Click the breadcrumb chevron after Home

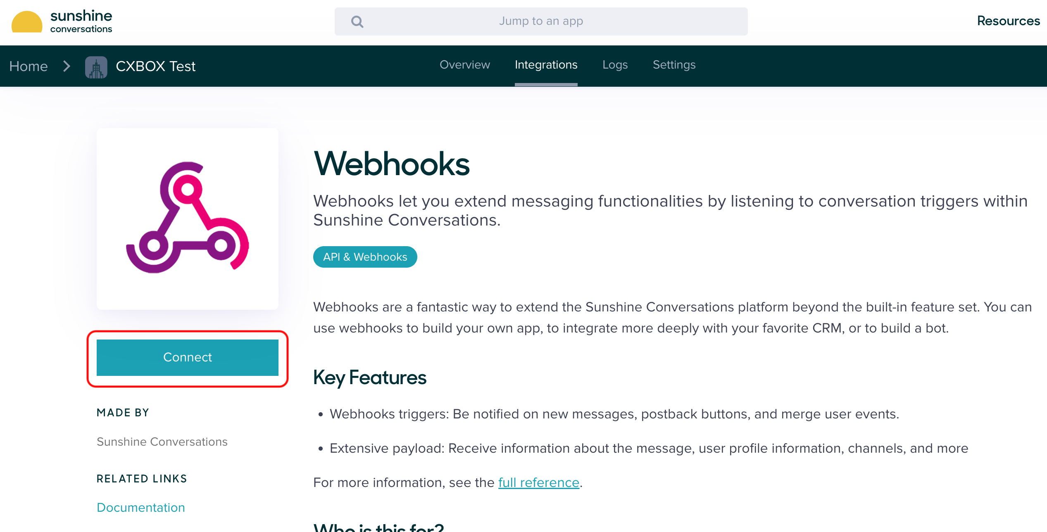click(67, 66)
